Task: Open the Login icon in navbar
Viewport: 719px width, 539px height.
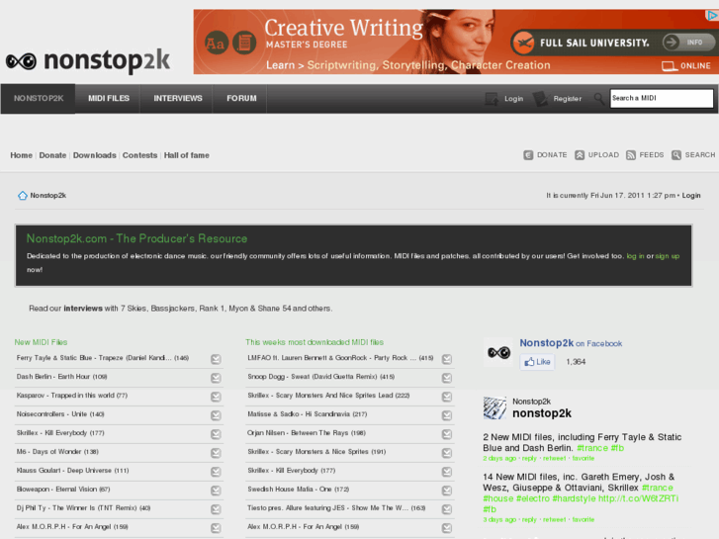Action: click(x=492, y=99)
